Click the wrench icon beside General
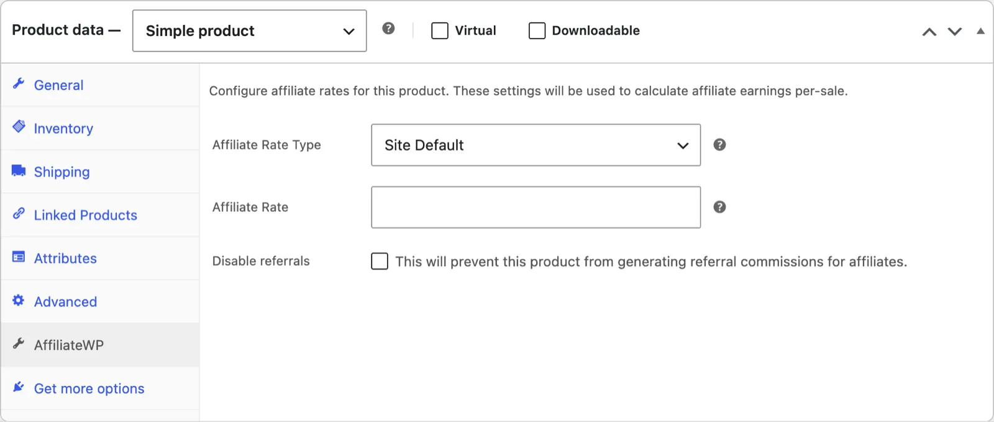 [19, 83]
